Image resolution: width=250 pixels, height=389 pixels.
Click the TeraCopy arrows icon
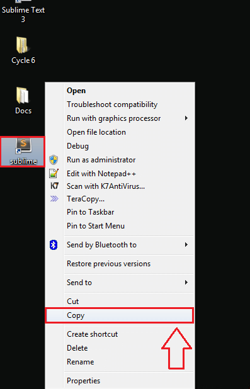[54, 198]
